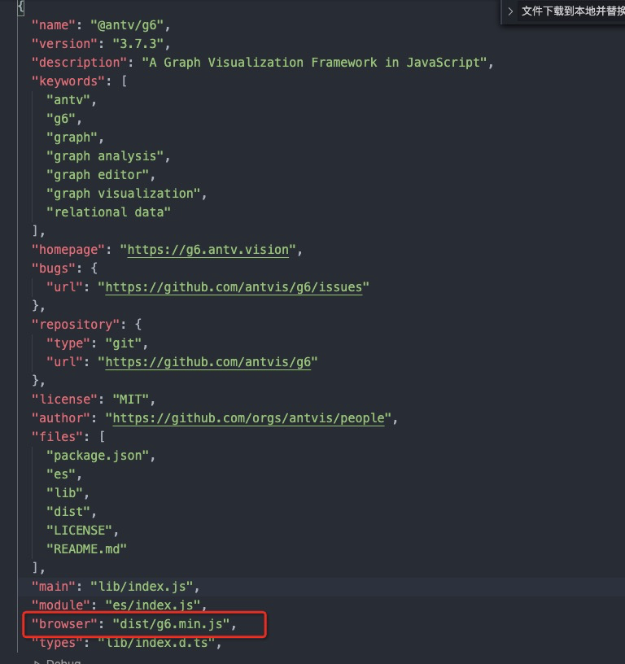Viewport: 625px width, 664px height.
Task: Open the homepage link g6.antv.vision
Action: [x=208, y=250]
